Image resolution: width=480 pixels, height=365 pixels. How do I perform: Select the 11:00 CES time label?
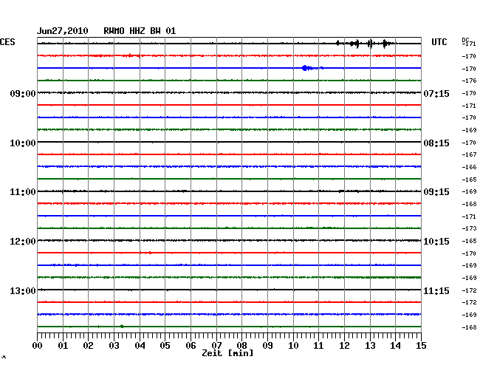point(23,192)
